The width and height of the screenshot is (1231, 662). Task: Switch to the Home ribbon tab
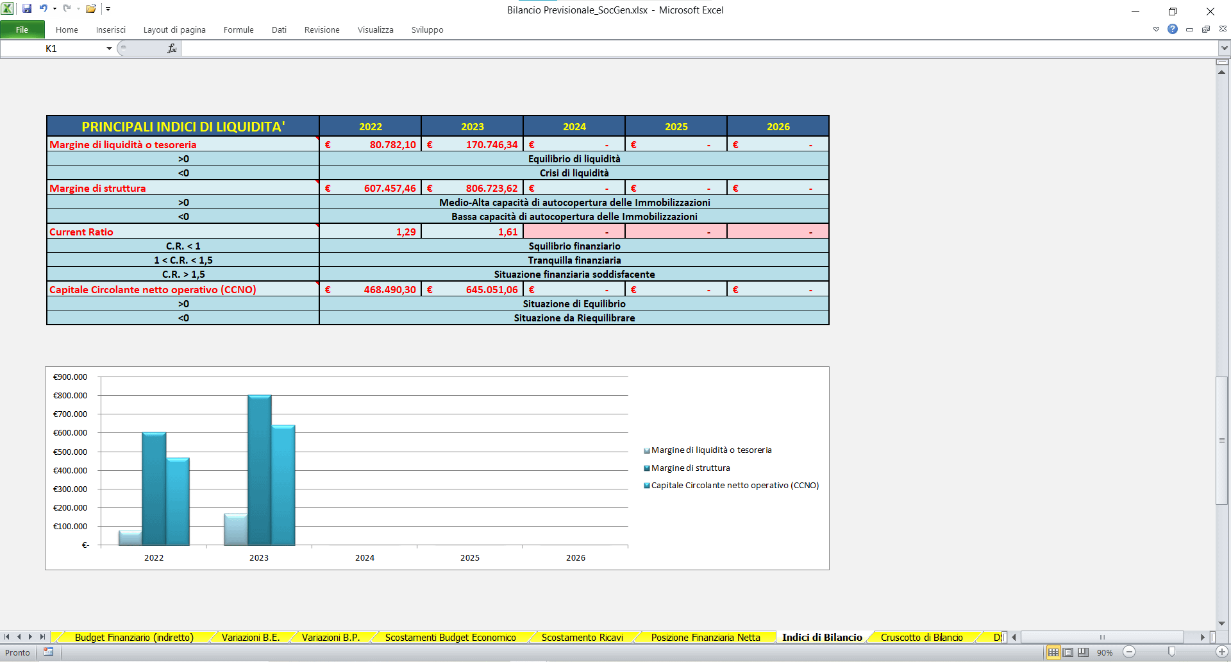click(67, 30)
